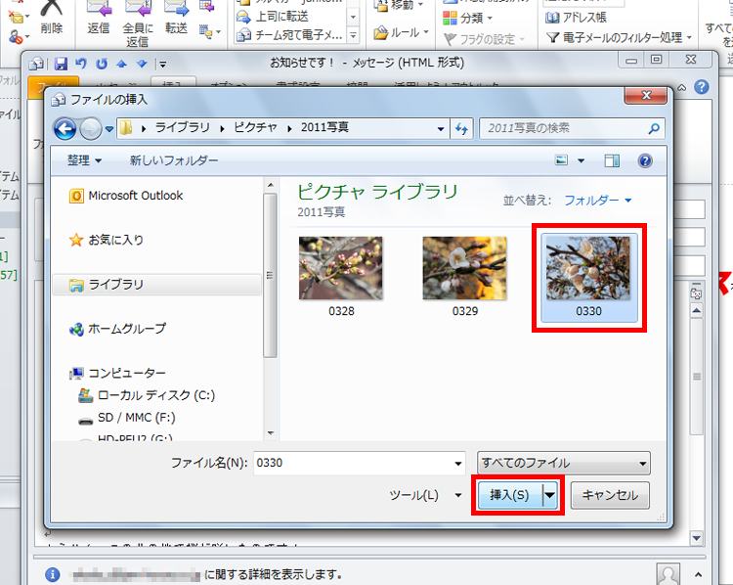Select the 0328 photo thumbnail

point(341,276)
